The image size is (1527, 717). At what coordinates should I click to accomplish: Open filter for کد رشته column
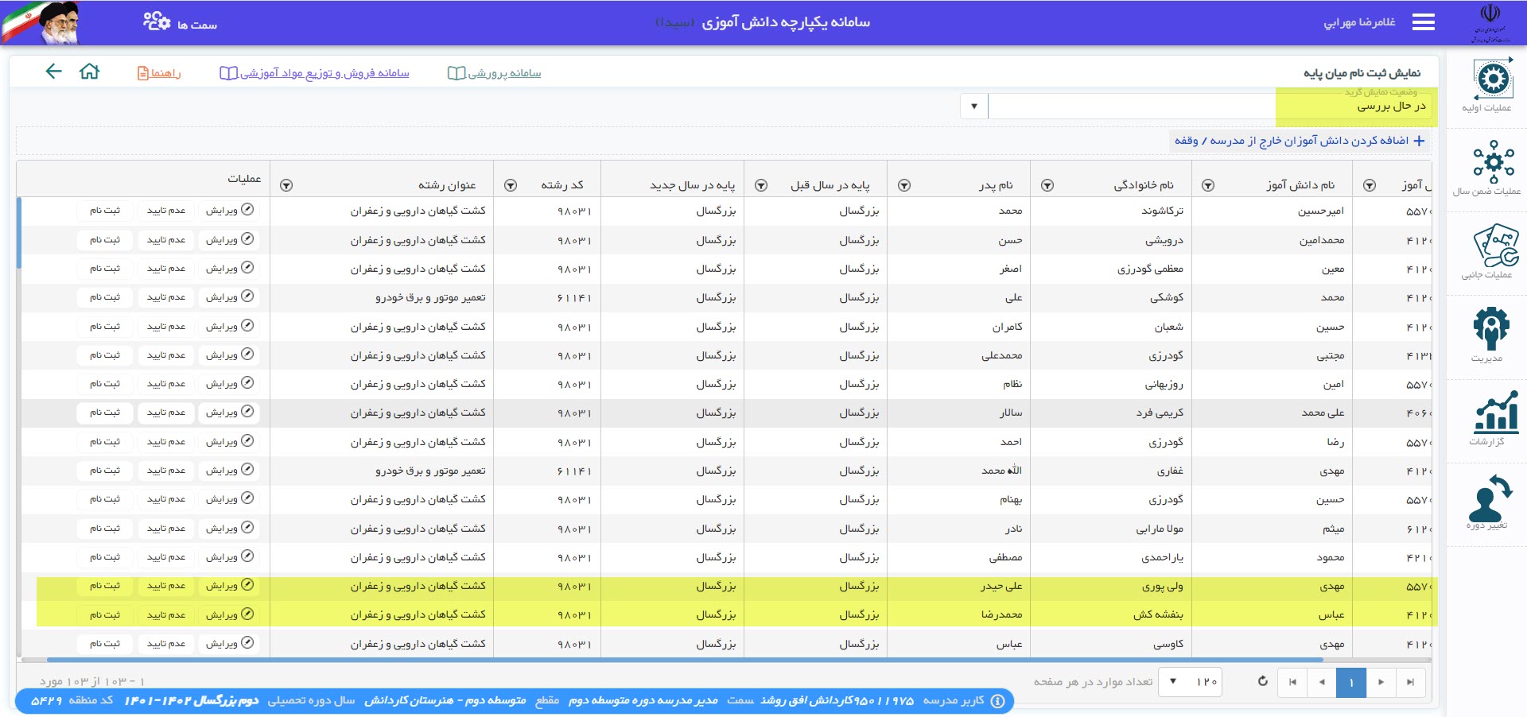pyautogui.click(x=511, y=185)
